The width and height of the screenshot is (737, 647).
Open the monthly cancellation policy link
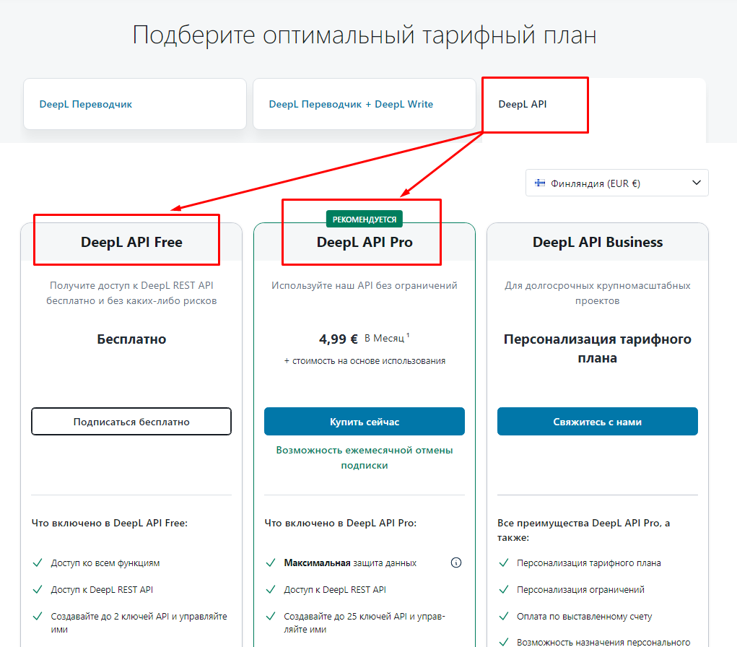364,457
